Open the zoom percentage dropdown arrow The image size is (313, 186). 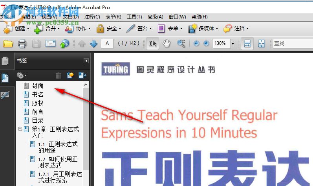pyautogui.click(x=233, y=43)
